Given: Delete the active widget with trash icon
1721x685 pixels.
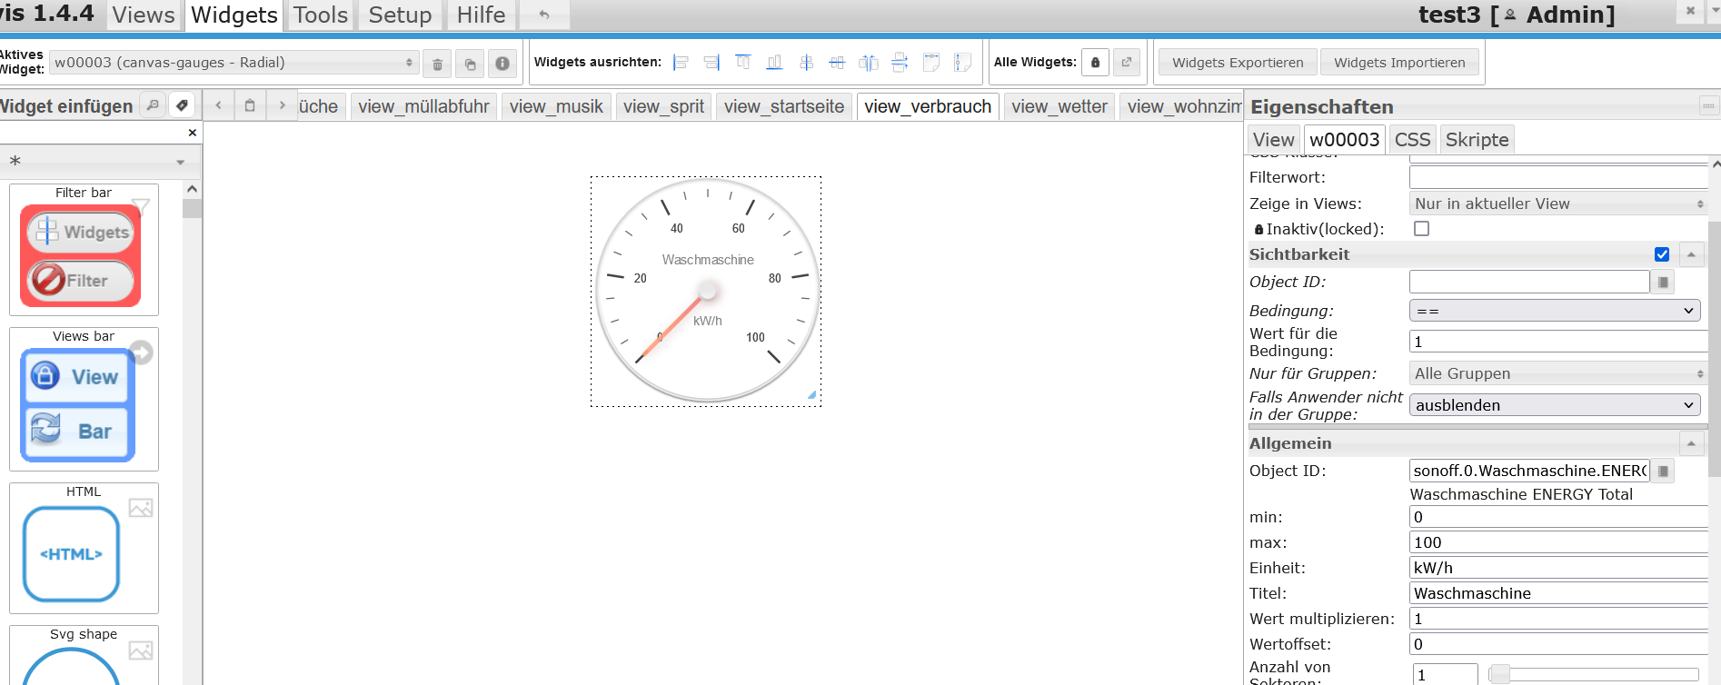Looking at the screenshot, I should pos(437,64).
